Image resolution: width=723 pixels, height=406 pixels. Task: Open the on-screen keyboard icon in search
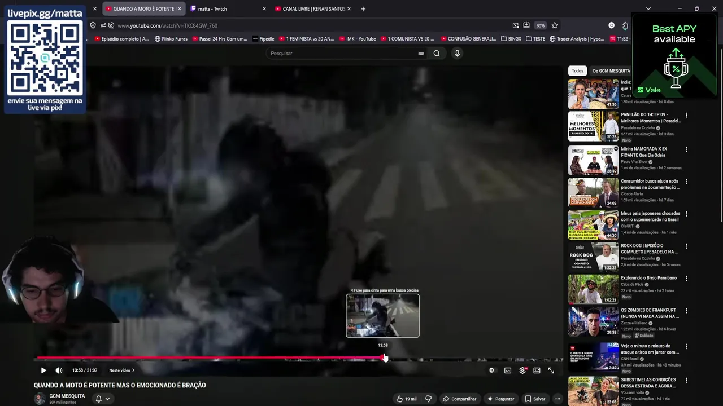421,53
